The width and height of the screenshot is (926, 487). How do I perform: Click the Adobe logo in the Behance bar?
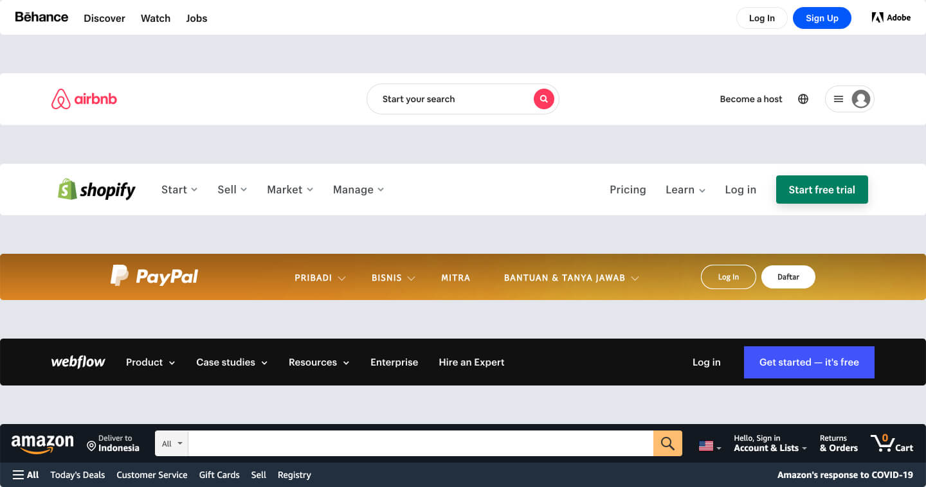pos(891,17)
